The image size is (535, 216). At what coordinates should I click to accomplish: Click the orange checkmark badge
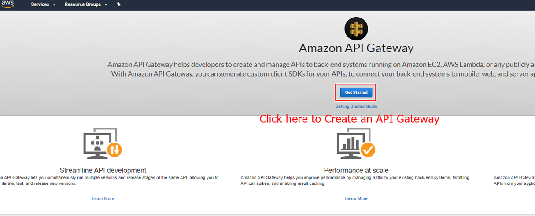coord(368,150)
